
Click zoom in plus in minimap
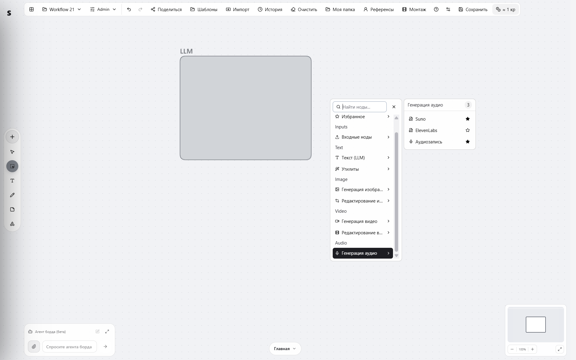click(532, 349)
